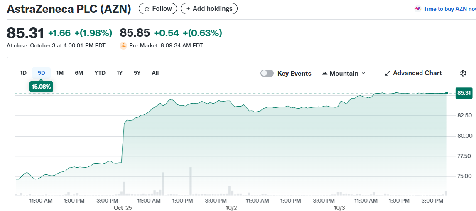
Task: Open chart settings gear icon
Action: coord(463,73)
